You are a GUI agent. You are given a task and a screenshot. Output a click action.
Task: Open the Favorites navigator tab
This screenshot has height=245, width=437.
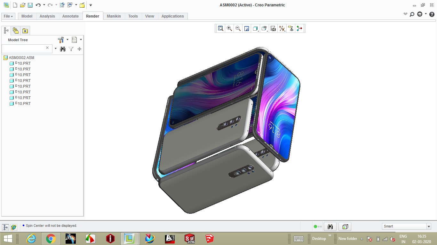[25, 31]
